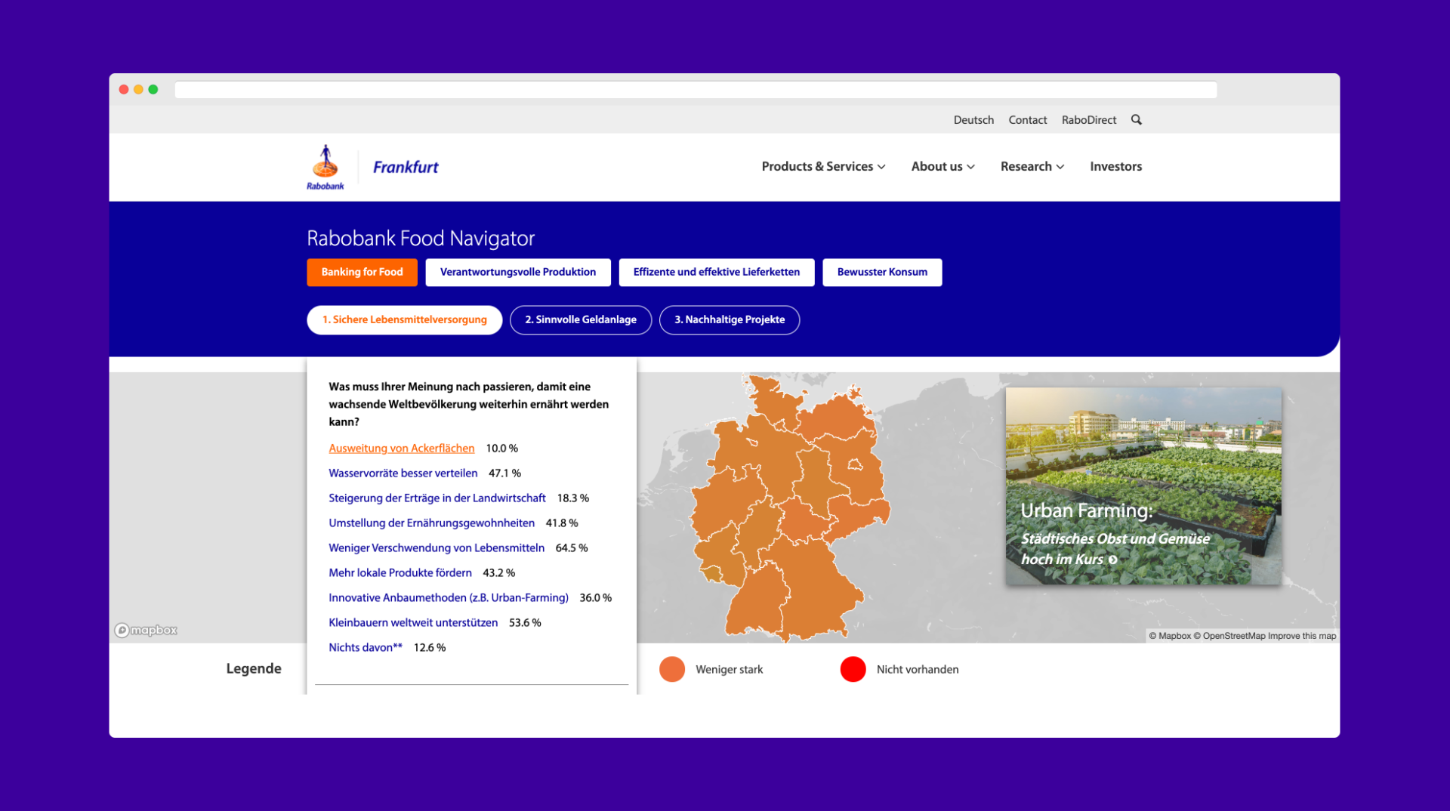Open the RaboDirect link
Viewport: 1450px width, 811px height.
1088,119
